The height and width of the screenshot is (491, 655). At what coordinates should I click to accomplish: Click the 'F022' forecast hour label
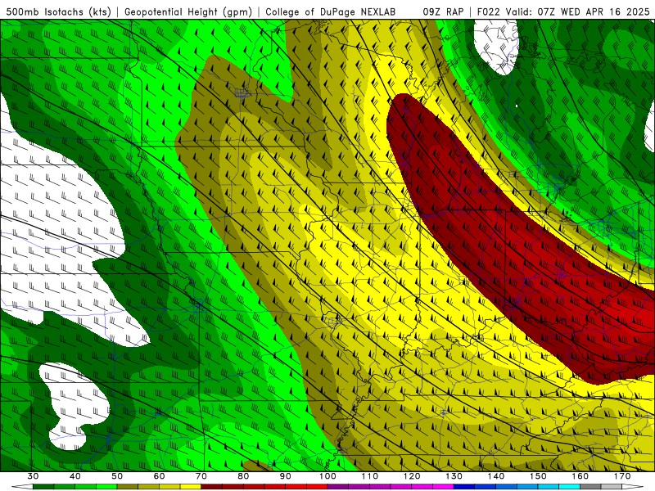(489, 12)
